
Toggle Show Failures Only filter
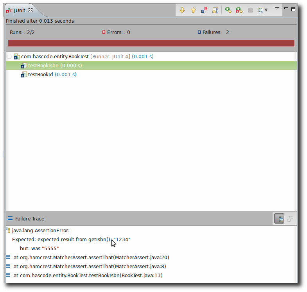click(204, 10)
